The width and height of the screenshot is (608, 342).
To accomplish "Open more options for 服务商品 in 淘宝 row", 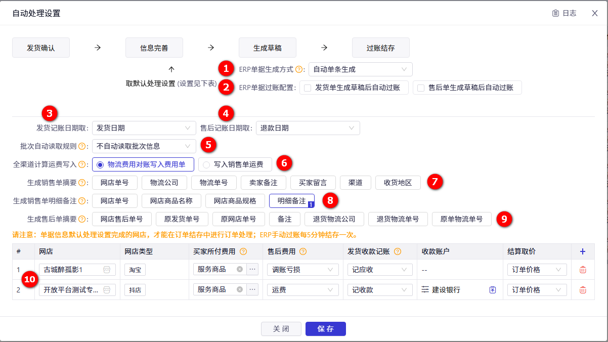I will pos(252,270).
